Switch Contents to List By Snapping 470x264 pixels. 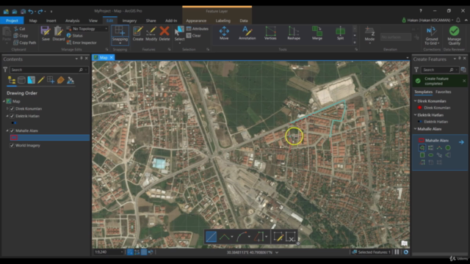pos(51,80)
